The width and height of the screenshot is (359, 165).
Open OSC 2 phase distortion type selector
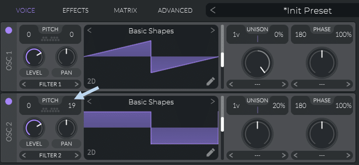[322, 156]
